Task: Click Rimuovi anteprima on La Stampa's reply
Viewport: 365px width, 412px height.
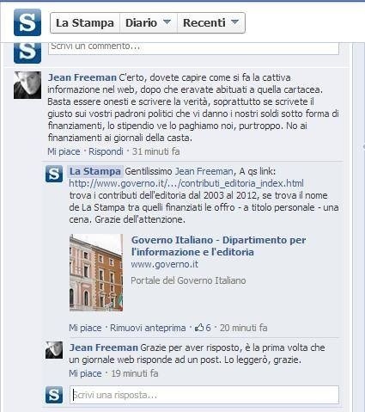Action: [148, 328]
